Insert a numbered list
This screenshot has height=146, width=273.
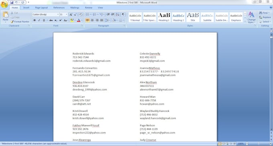94,14
